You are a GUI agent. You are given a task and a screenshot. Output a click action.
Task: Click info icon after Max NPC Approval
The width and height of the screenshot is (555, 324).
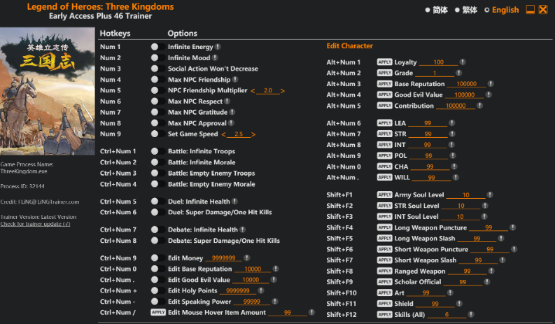231,123
